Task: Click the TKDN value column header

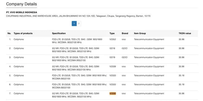Action: click(185, 33)
